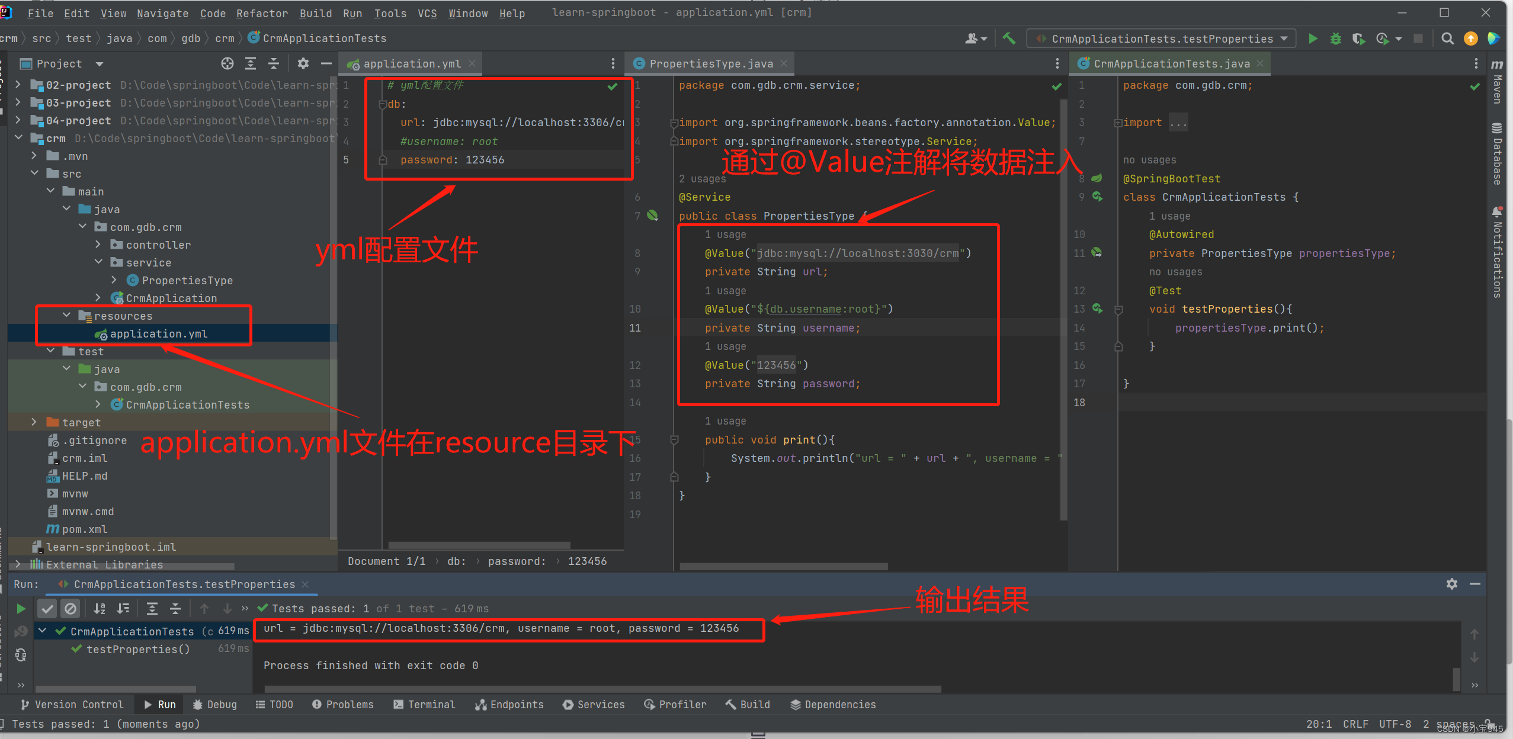Expand the 03-project module node
This screenshot has height=739, width=1513.
point(18,102)
